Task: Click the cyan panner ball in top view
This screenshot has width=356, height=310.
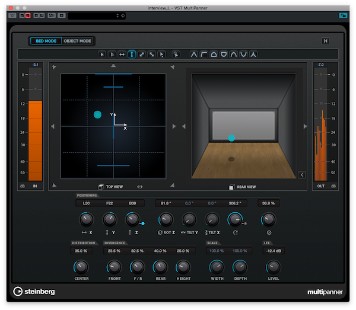Action: pos(98,115)
